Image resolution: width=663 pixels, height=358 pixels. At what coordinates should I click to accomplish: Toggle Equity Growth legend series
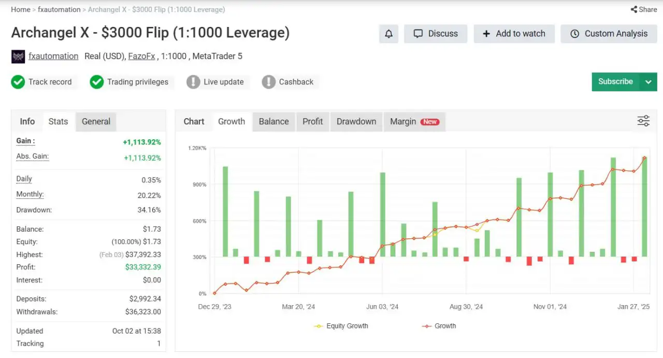point(341,326)
